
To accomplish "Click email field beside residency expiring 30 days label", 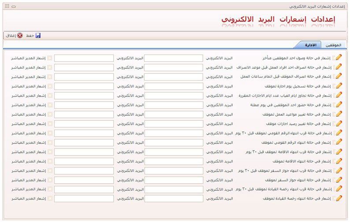I will pyautogui.click(x=174, y=152).
